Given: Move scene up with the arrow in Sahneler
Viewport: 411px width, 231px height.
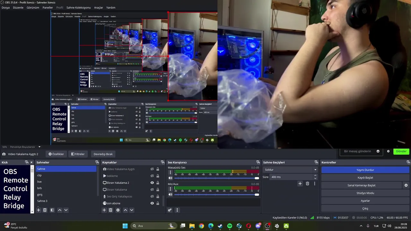Looking at the screenshot, I should [x=60, y=210].
